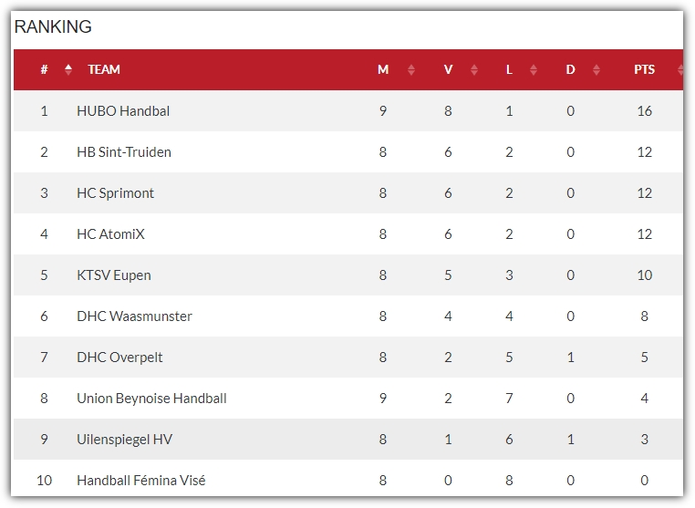
Task: Click the sort arrows beside L column
Action: click(534, 69)
